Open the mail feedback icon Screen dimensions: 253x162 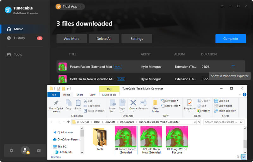pyautogui.click(x=39, y=151)
